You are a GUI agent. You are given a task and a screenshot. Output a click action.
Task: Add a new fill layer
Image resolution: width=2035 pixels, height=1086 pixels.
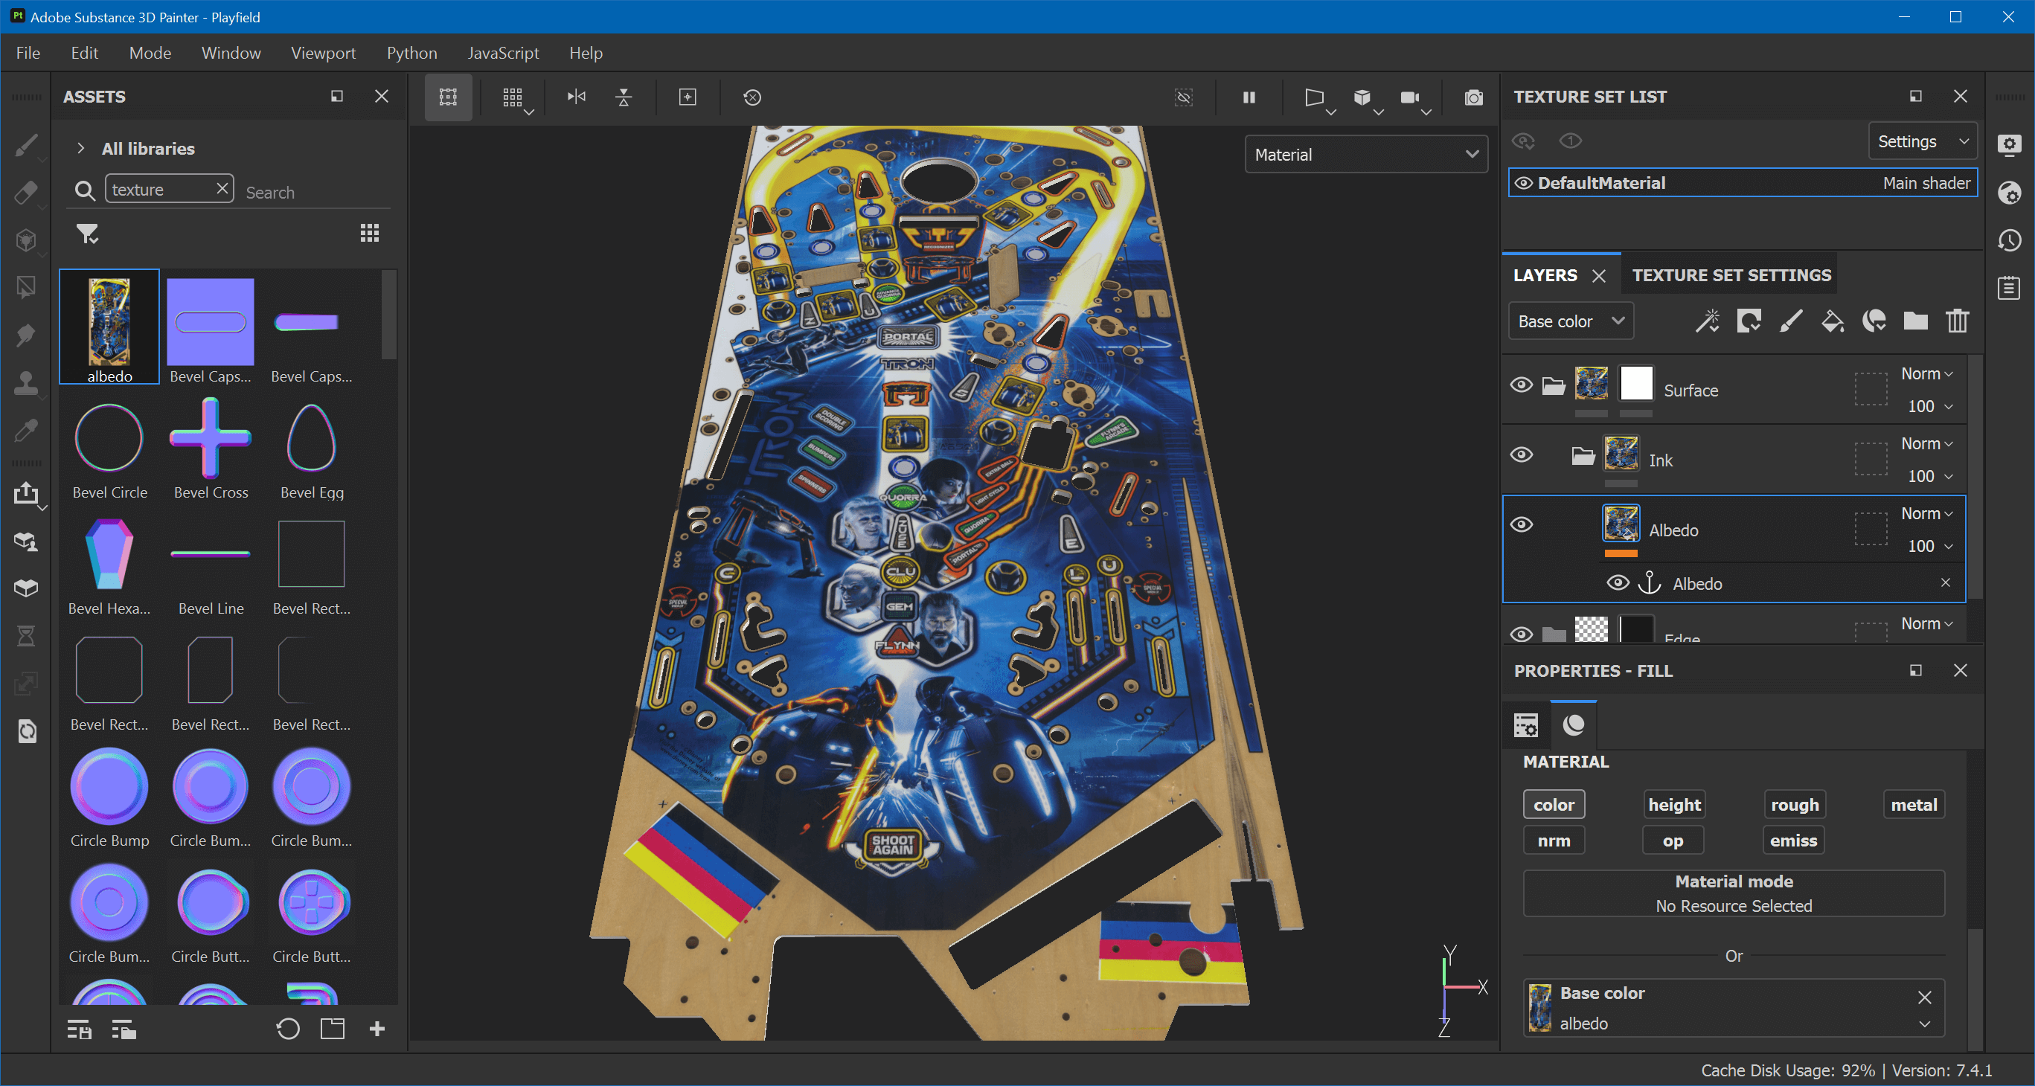[1832, 321]
